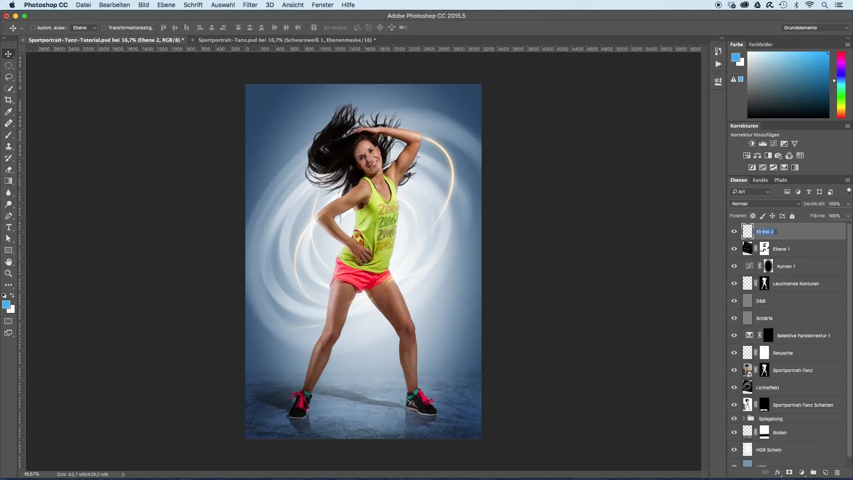The width and height of the screenshot is (853, 480).
Task: Select the Eraser tool
Action: 8,169
